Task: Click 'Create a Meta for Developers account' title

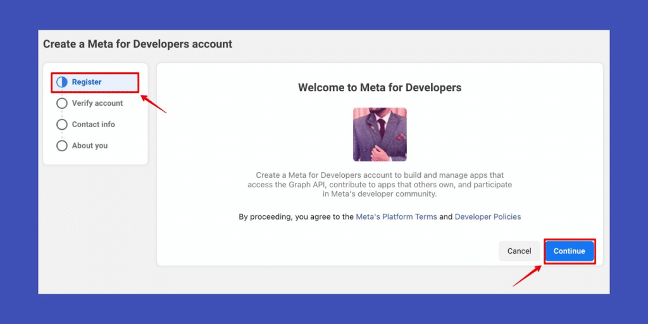Action: pyautogui.click(x=137, y=44)
